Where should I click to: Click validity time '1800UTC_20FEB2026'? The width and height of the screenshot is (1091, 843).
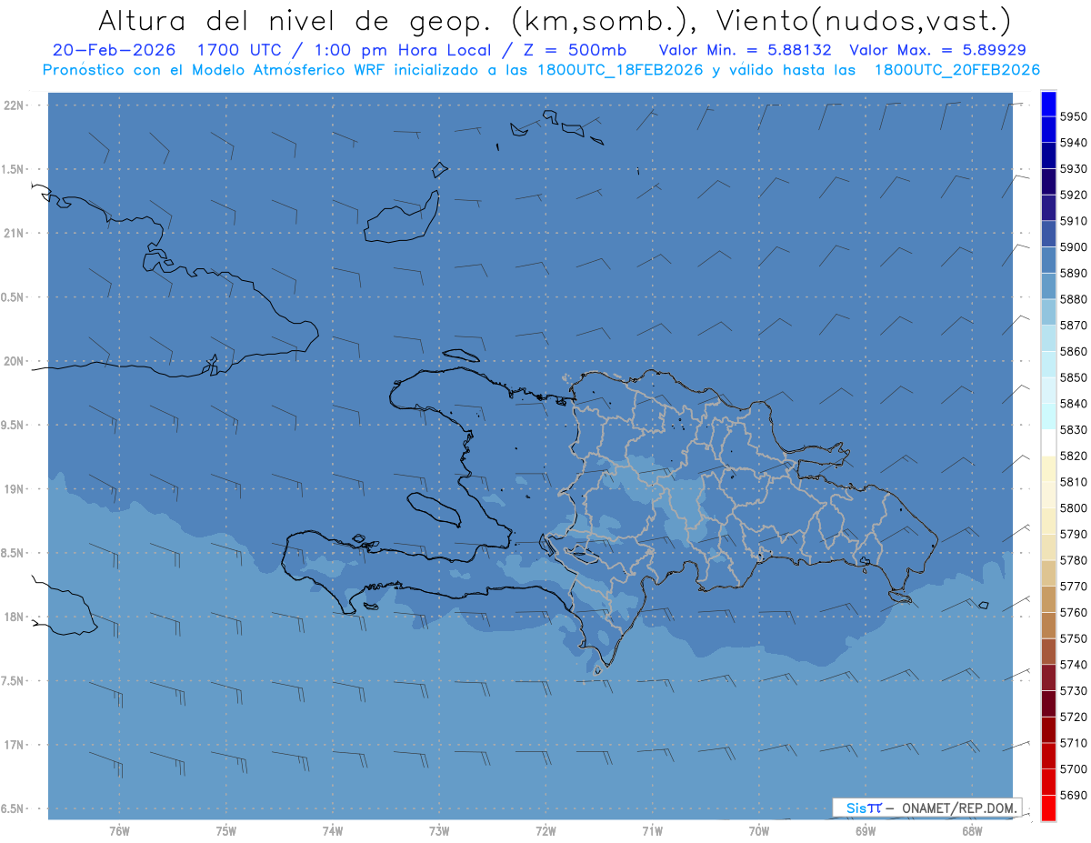click(956, 70)
